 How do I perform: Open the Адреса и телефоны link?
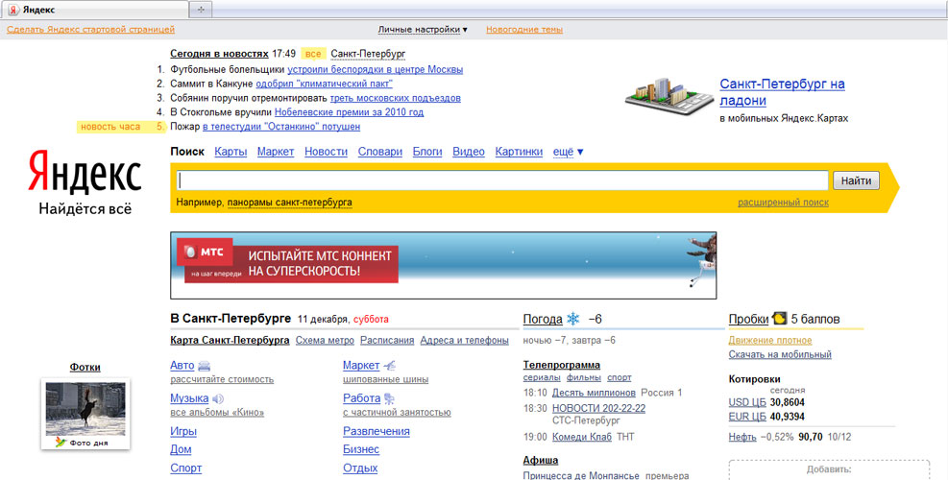point(464,341)
